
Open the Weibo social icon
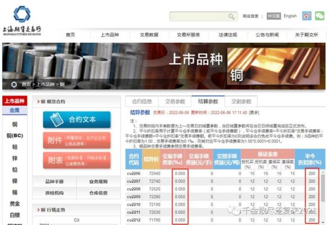[307, 16]
